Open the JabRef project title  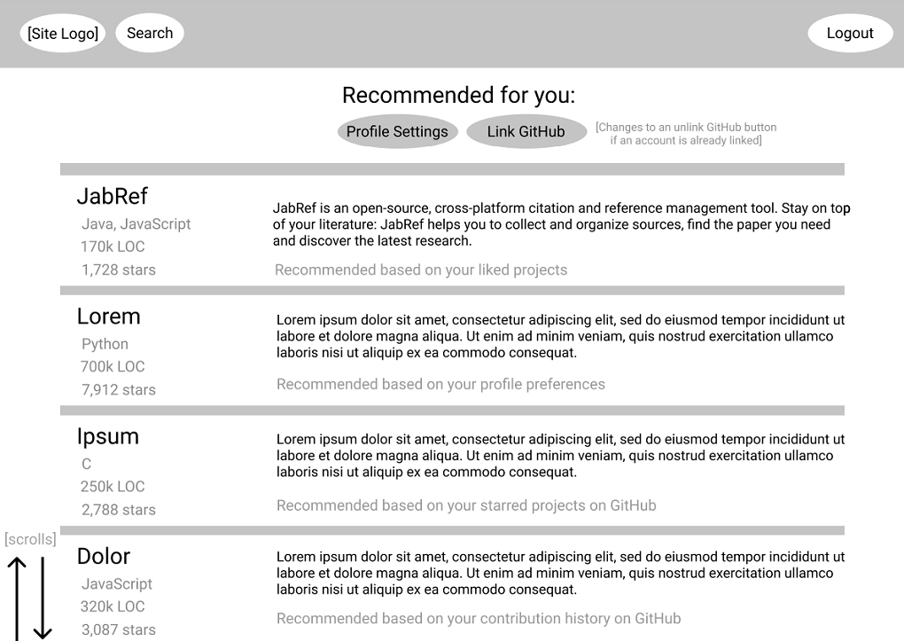pyautogui.click(x=113, y=196)
